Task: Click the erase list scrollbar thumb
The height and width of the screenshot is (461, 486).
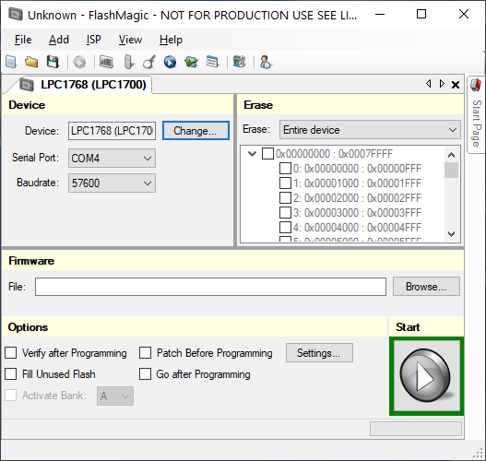Action: pyautogui.click(x=451, y=170)
